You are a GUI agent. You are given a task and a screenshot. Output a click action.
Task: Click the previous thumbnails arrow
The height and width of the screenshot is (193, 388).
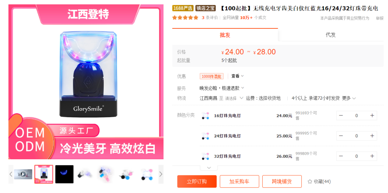click(x=11, y=174)
